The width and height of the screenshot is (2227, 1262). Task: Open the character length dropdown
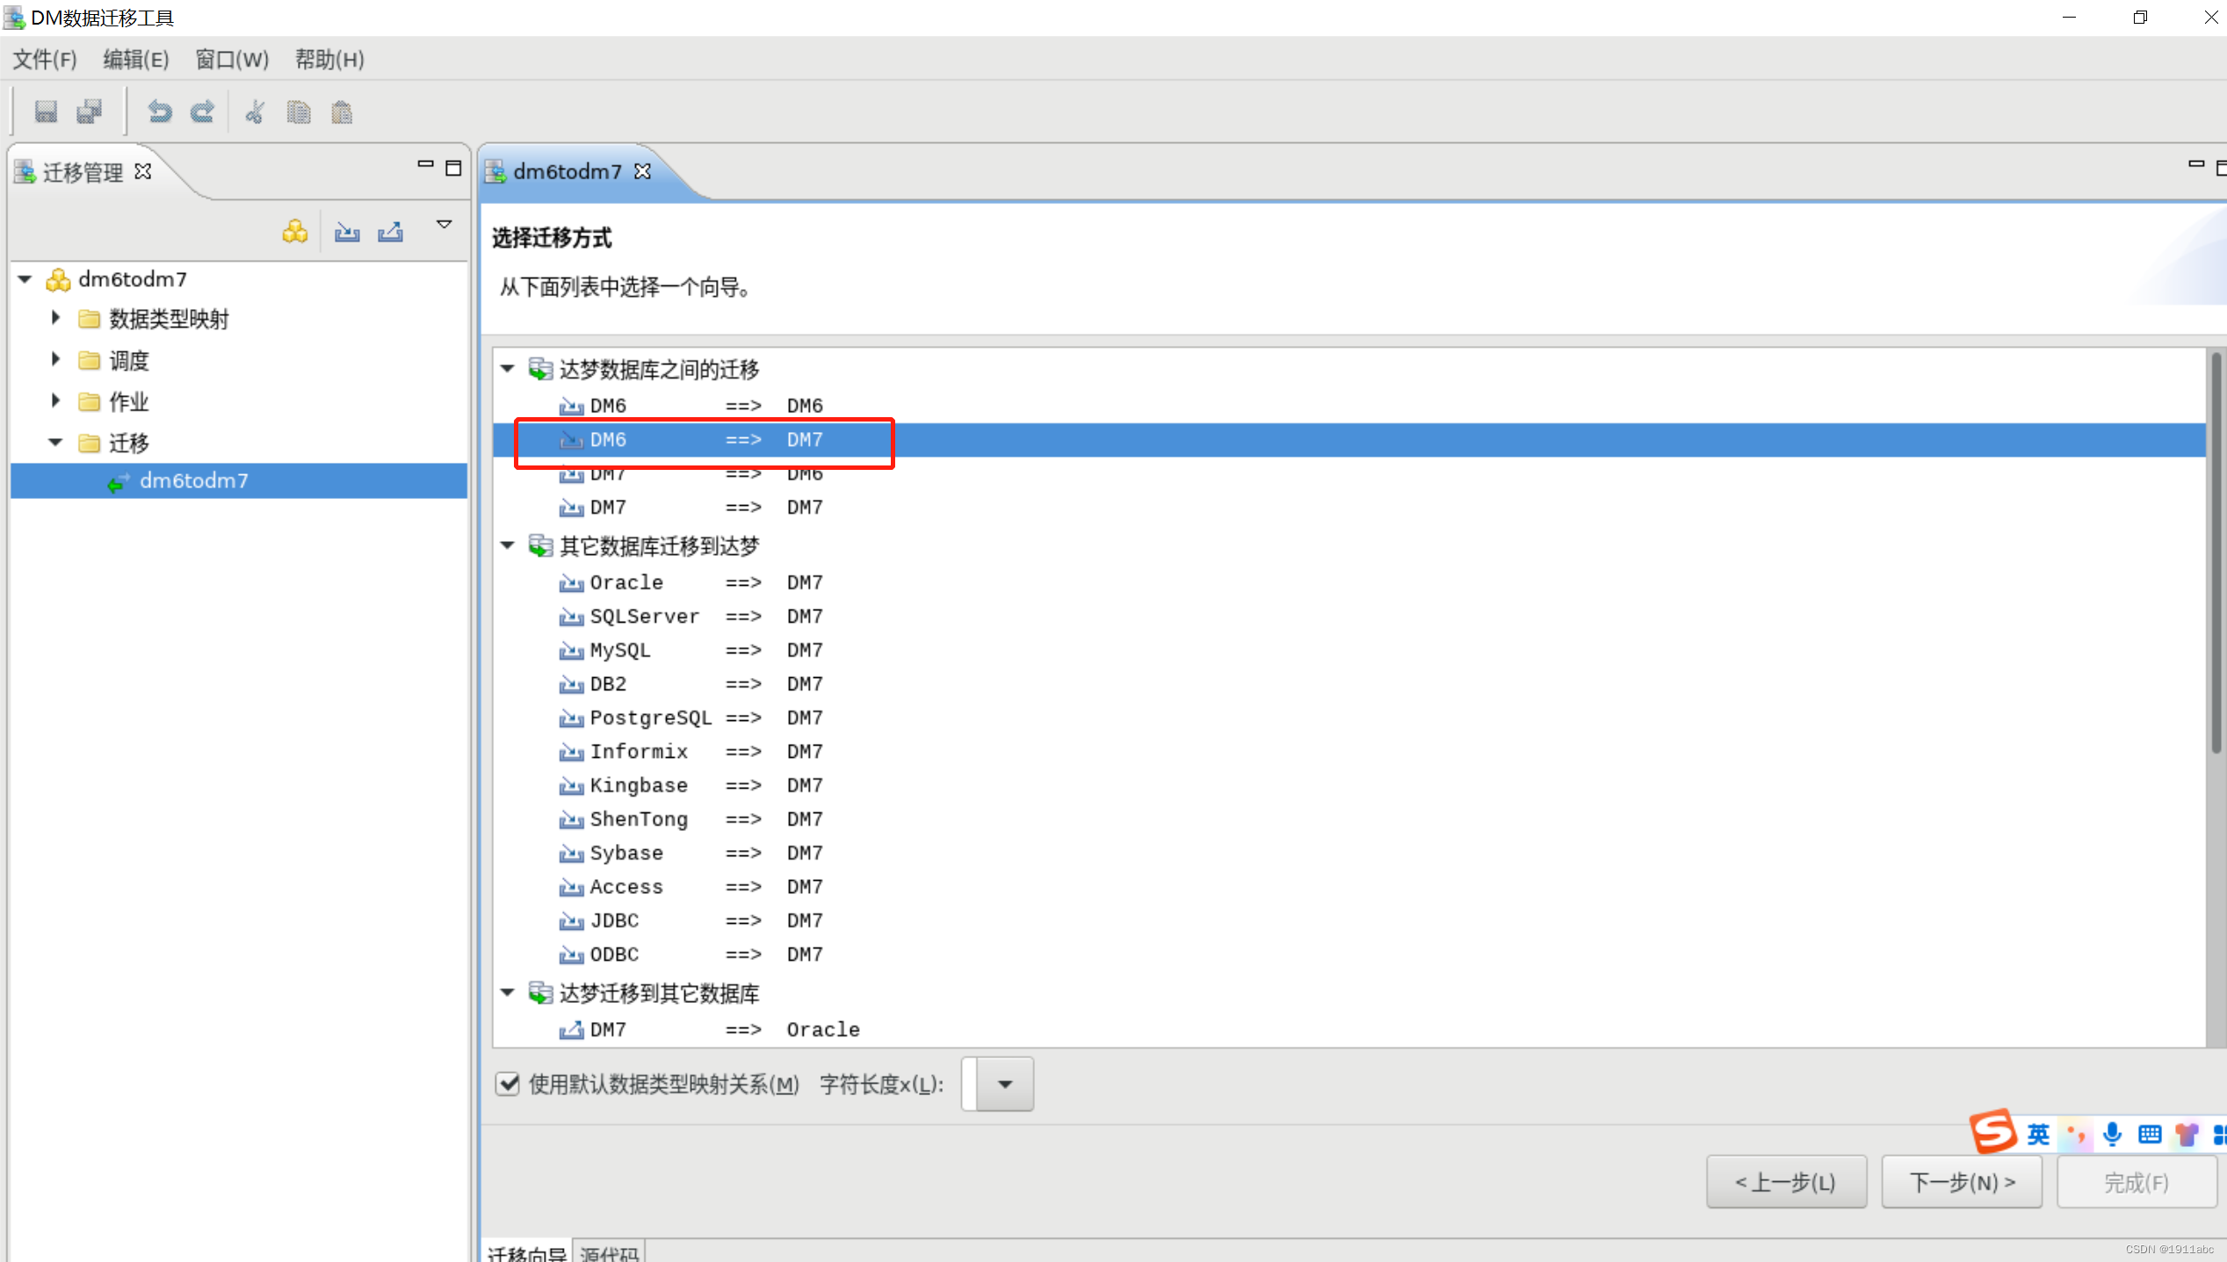[1005, 1084]
